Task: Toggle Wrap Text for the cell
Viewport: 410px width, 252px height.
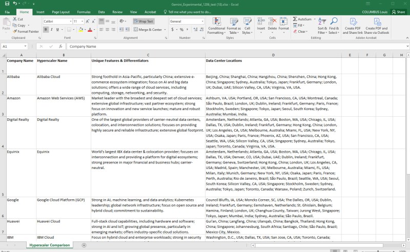Action: click(x=143, y=21)
